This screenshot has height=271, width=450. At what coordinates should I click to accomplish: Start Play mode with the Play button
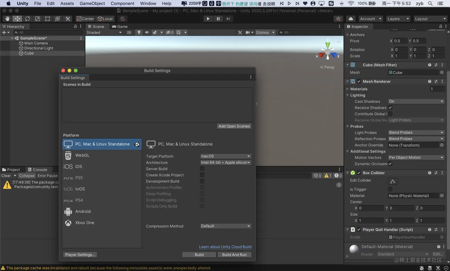pyautogui.click(x=208, y=19)
